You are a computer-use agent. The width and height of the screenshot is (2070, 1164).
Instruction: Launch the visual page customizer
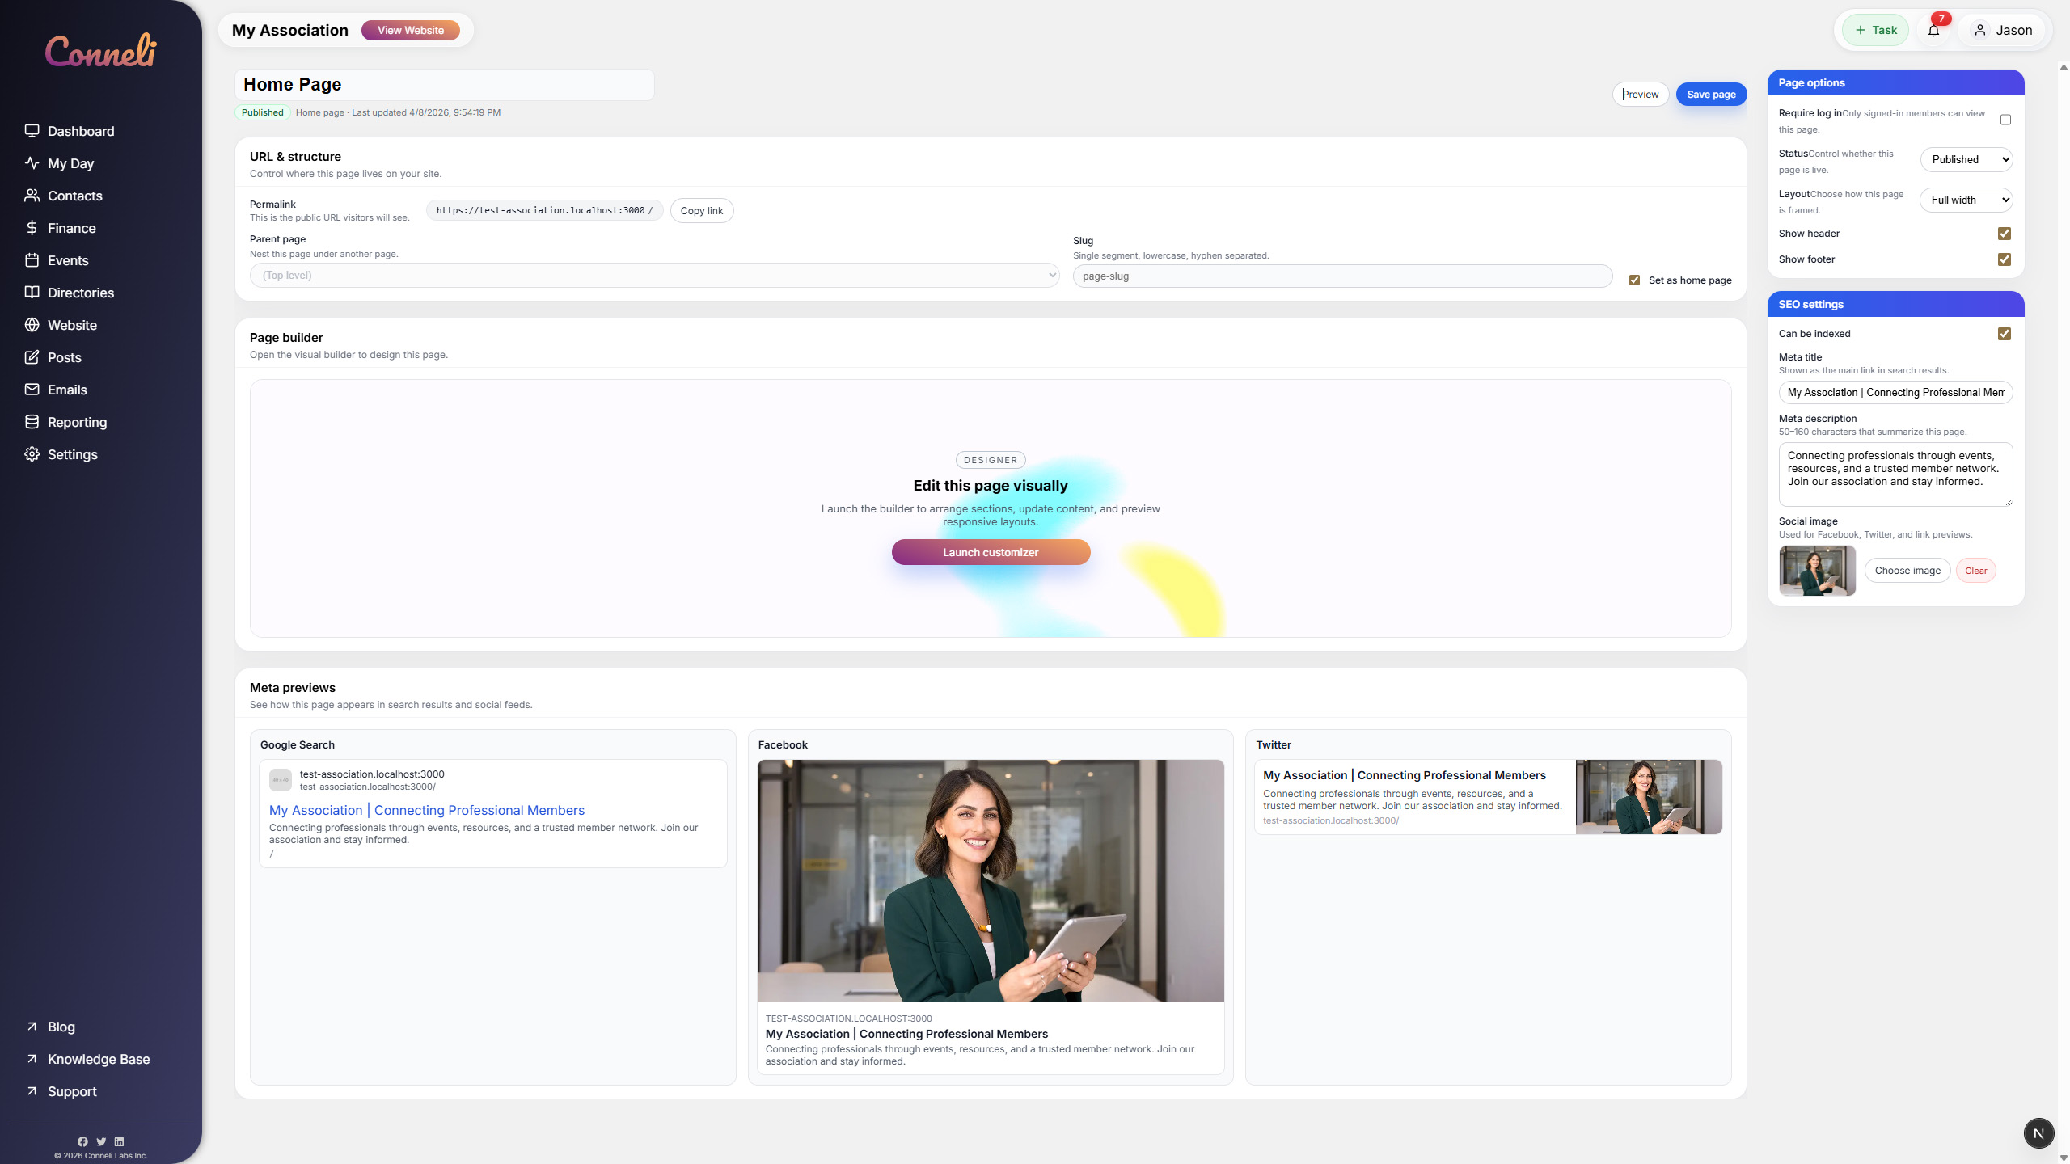[990, 551]
